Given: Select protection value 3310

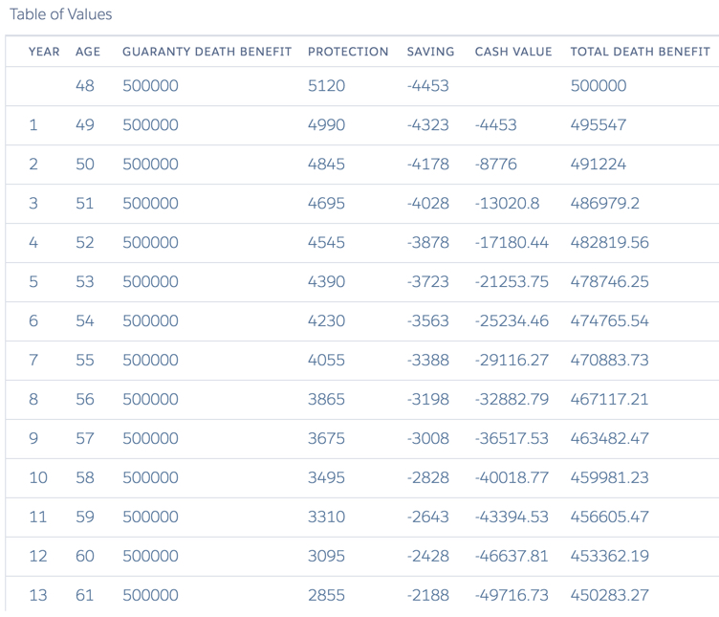Looking at the screenshot, I should click(x=326, y=517).
